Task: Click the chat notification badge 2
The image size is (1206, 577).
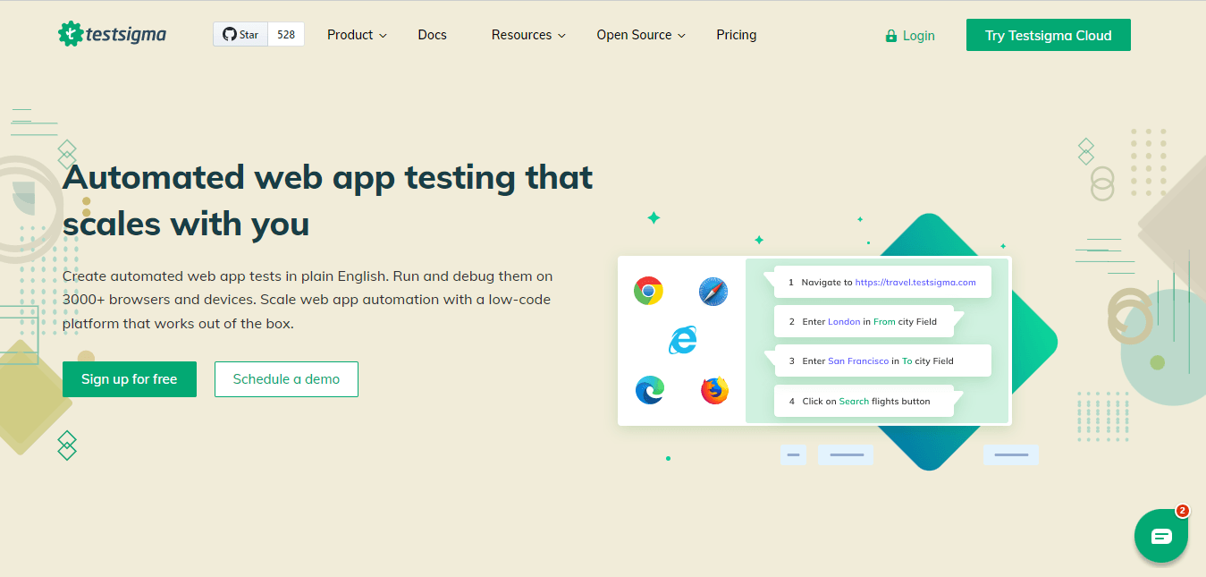Action: point(1182,511)
